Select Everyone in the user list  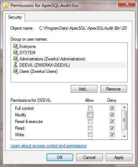[x=27, y=47]
